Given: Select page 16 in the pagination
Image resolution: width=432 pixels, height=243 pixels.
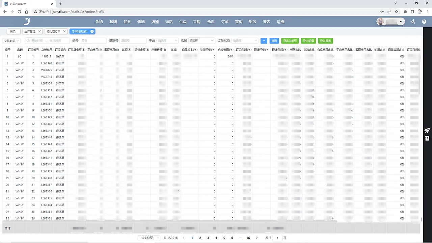Looking at the screenshot, I should click(248, 238).
